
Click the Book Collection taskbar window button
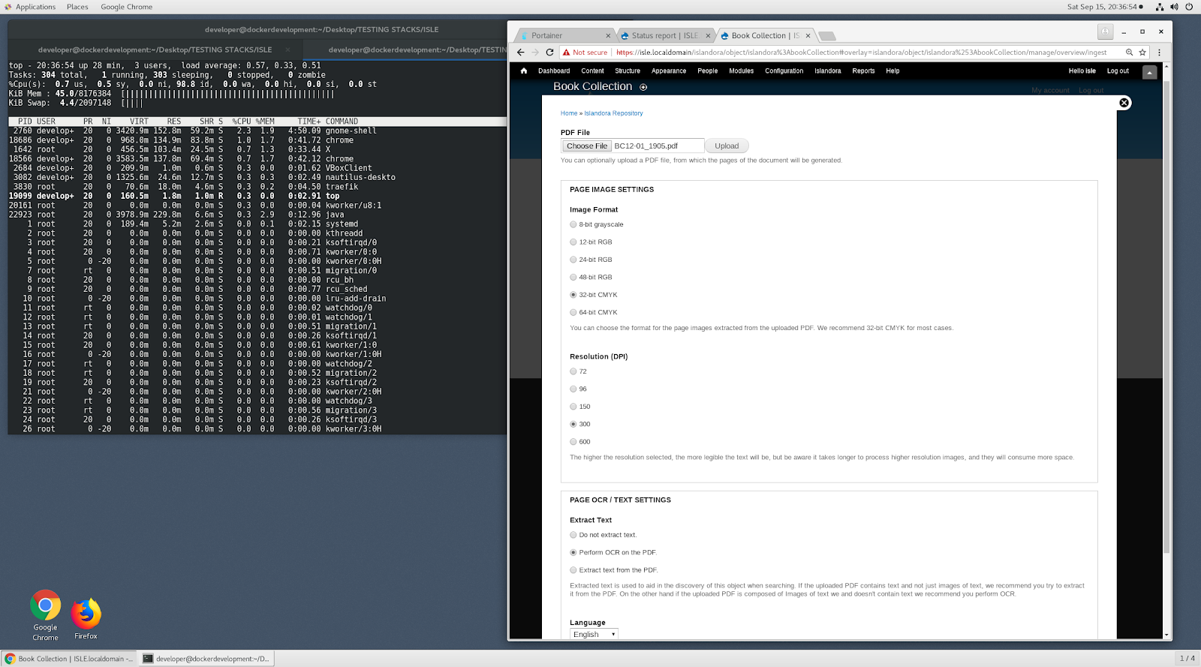pyautogui.click(x=69, y=659)
